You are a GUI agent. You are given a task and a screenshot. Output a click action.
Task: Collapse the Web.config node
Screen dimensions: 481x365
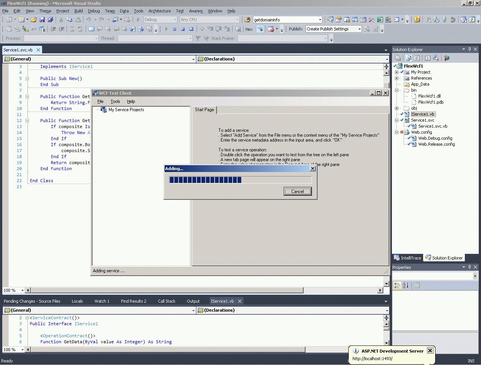(396, 132)
